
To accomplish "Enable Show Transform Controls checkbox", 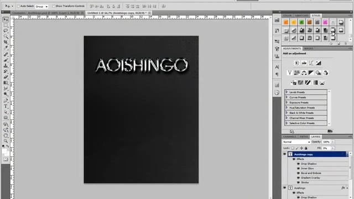I will [x=54, y=6].
